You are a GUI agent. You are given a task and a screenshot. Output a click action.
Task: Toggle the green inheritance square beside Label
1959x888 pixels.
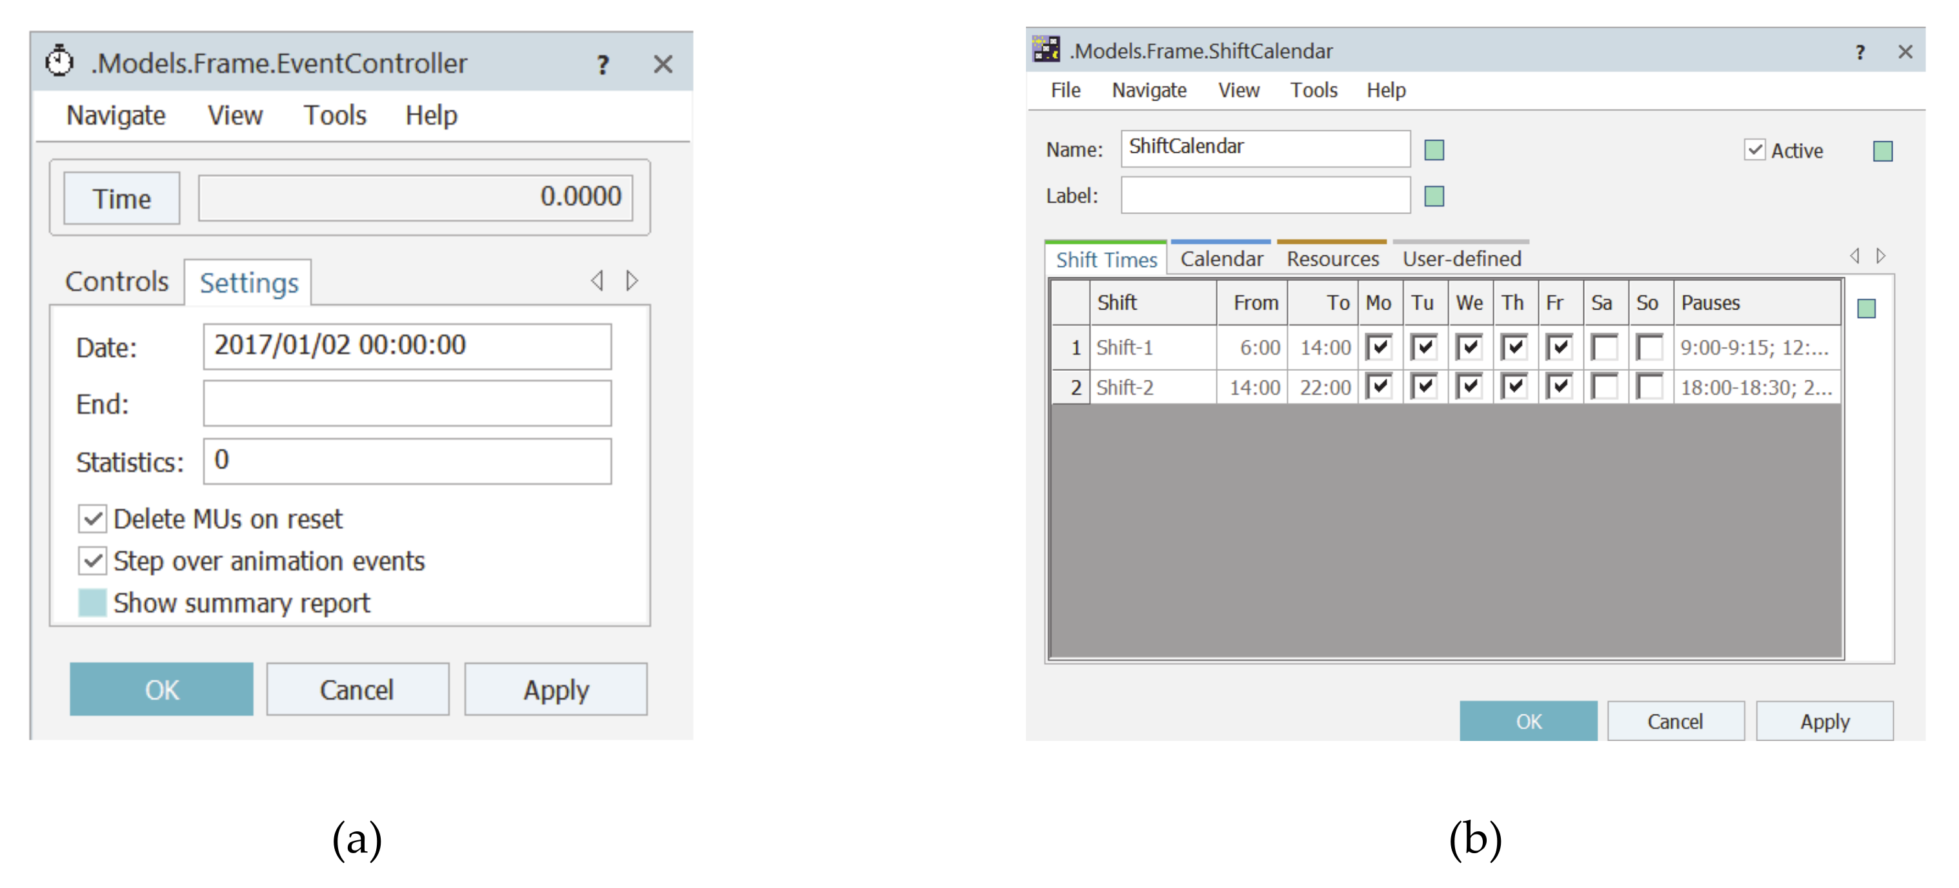(1434, 196)
